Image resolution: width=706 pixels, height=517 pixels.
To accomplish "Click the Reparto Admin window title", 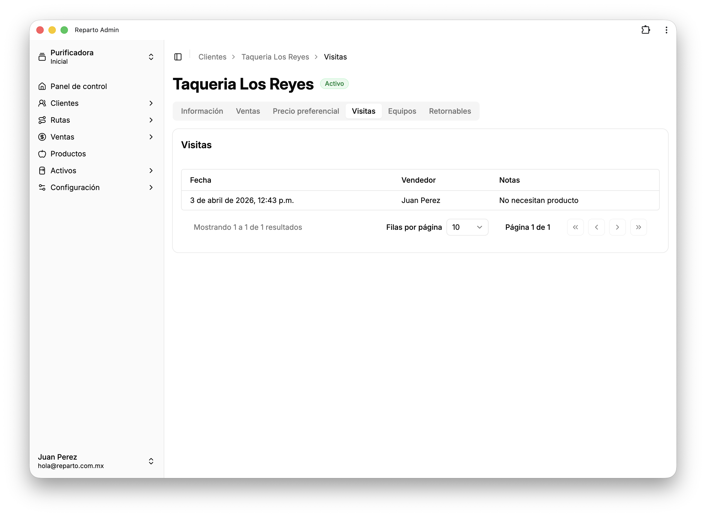I will click(x=97, y=30).
